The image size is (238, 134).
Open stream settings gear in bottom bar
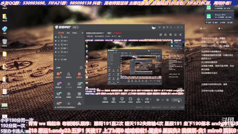tap(167, 100)
